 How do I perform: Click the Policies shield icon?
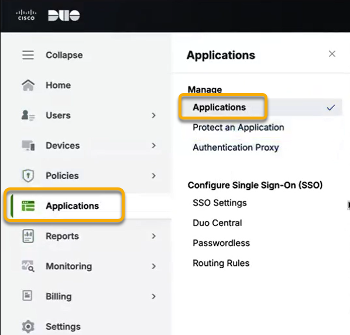[x=28, y=176]
